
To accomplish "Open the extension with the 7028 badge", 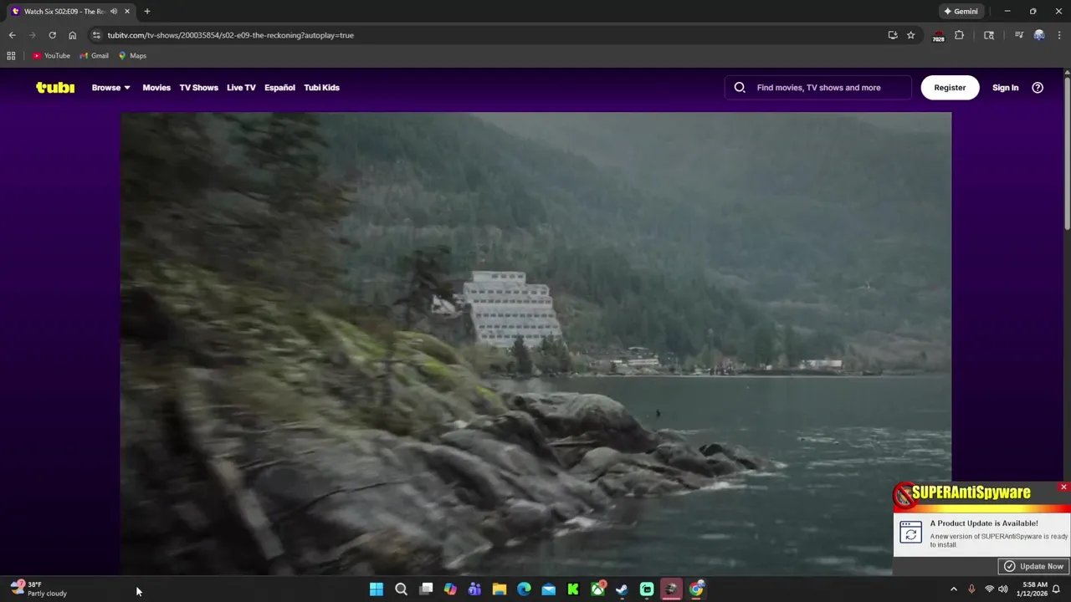I will 938,36.
